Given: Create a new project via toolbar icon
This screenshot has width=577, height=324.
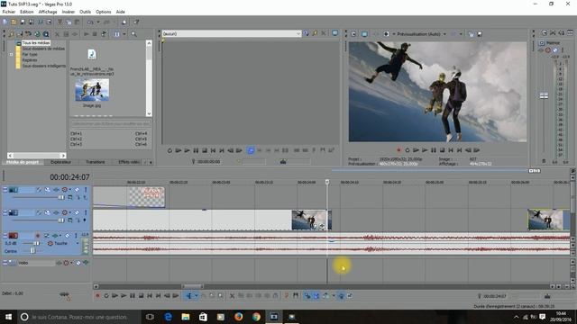Looking at the screenshot, I should tap(5, 22).
